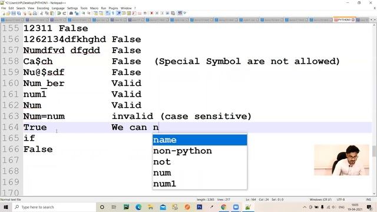The image size is (377, 212).
Task: Choose 'not' from autocomplete list
Action: tap(200, 162)
